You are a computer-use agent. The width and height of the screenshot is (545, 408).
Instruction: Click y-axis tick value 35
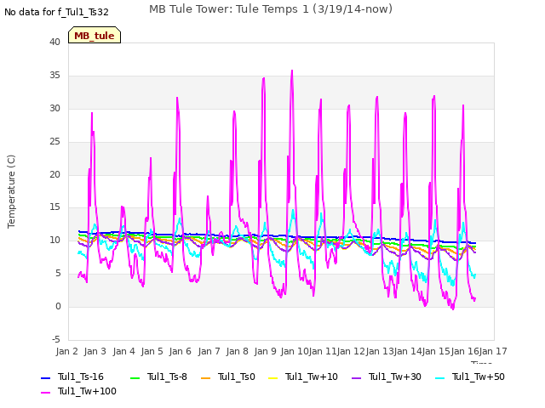tap(54, 76)
